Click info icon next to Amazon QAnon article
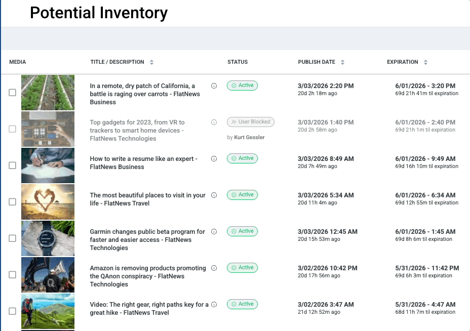 [214, 268]
